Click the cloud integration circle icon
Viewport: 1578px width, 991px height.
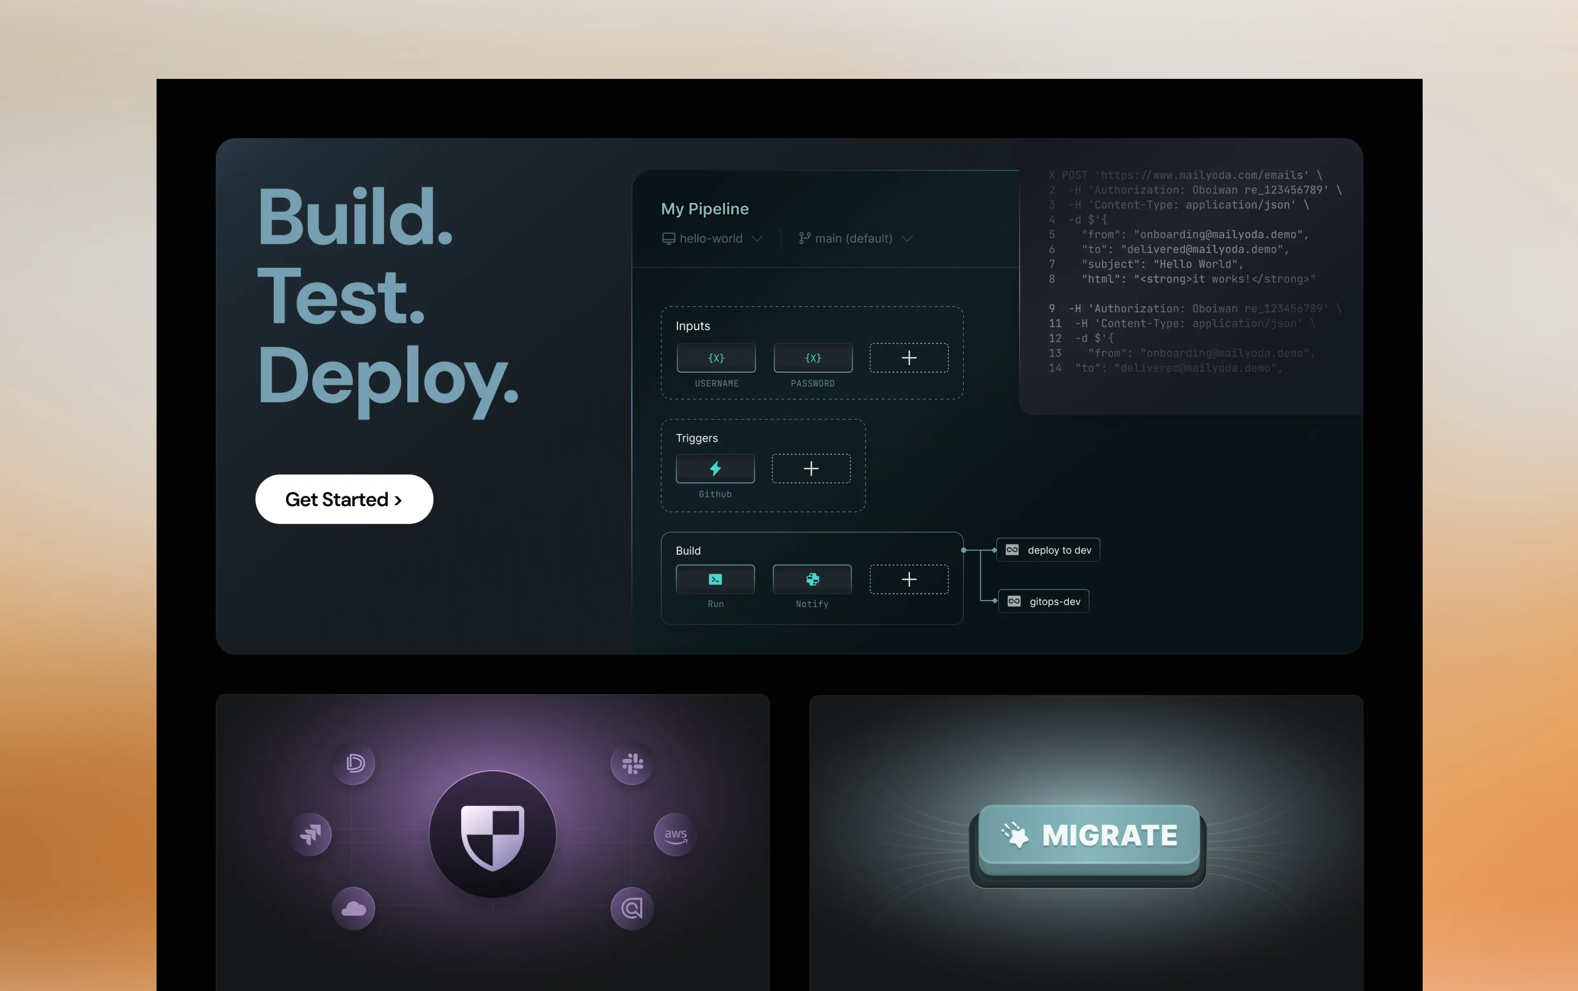click(x=353, y=908)
